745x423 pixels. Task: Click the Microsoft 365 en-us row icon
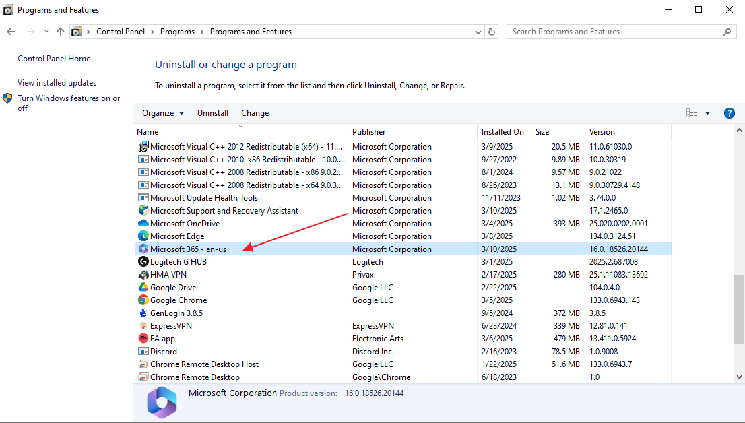pos(143,249)
